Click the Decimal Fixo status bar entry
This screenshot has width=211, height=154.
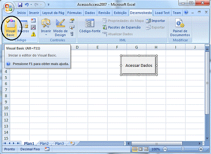[x=30, y=149]
